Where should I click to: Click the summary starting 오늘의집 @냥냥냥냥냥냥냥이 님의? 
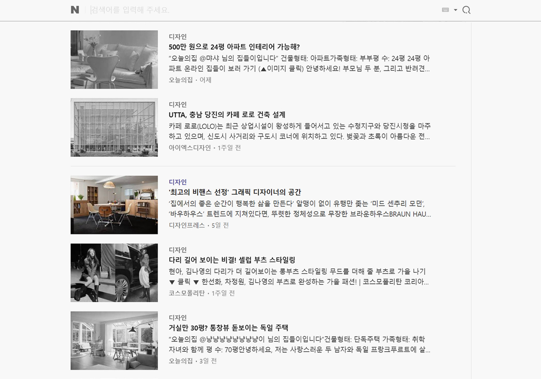[x=300, y=344]
